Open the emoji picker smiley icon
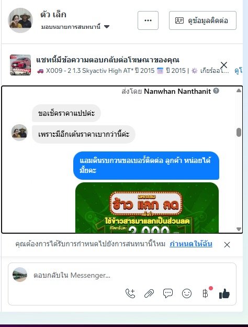The height and width of the screenshot is (327, 248). coord(187,293)
